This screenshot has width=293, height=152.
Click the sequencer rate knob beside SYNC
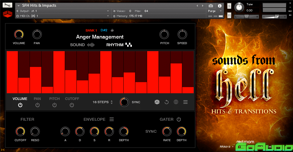(124, 102)
